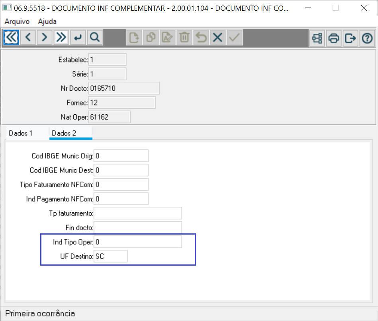Open the related queries tree icon

[317, 38]
